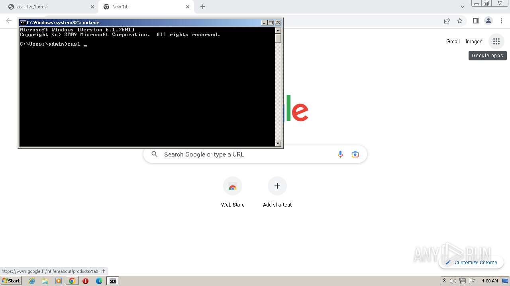Click the 4:00 AM system clock
This screenshot has height=286, width=510.
pos(490,281)
